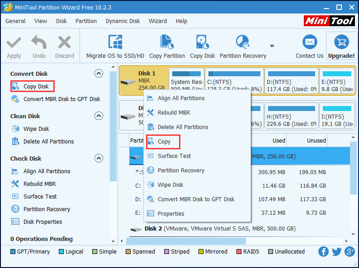Select partition row with 107.49 MB used
The height and width of the screenshot is (268, 359).
[x=240, y=199]
